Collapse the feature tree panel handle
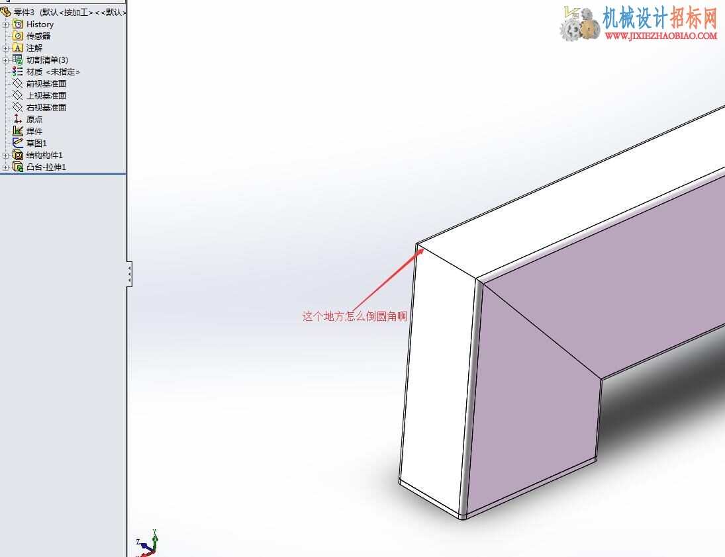The width and height of the screenshot is (725, 557). click(130, 275)
